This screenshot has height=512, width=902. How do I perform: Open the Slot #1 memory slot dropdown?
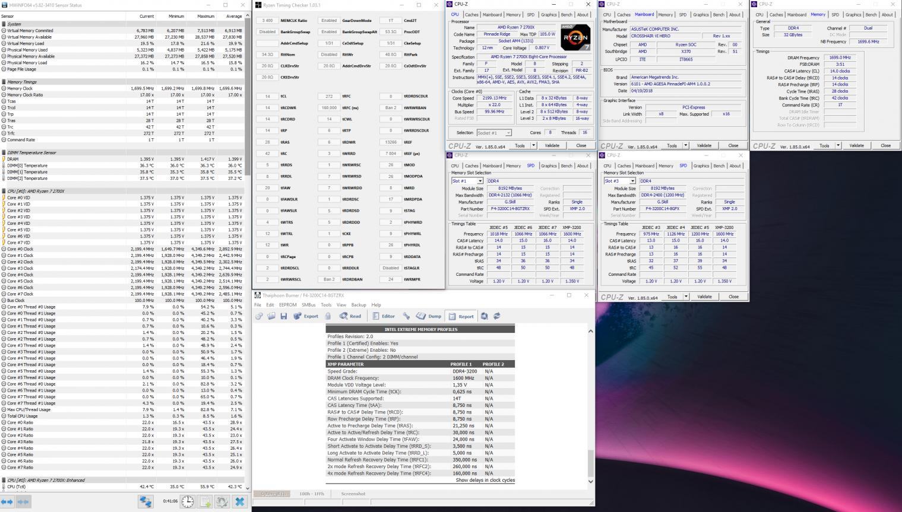coord(480,181)
